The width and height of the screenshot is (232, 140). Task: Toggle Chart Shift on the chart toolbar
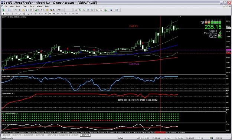[101, 10]
